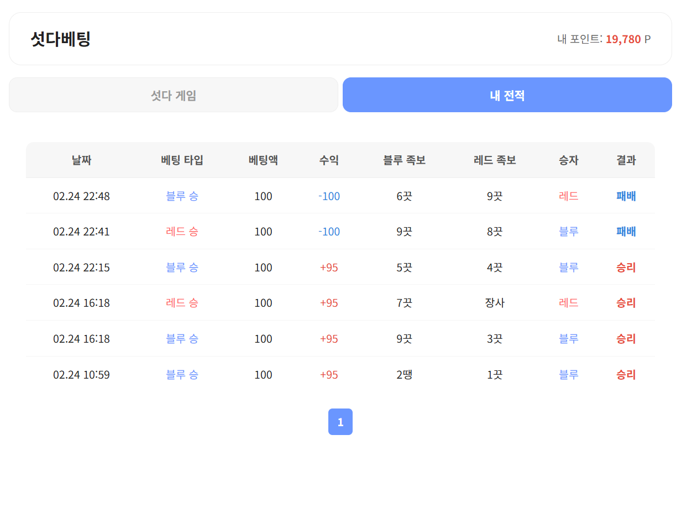Click the 승리 result from 02.24 22:15
The height and width of the screenshot is (508, 692).
625,267
